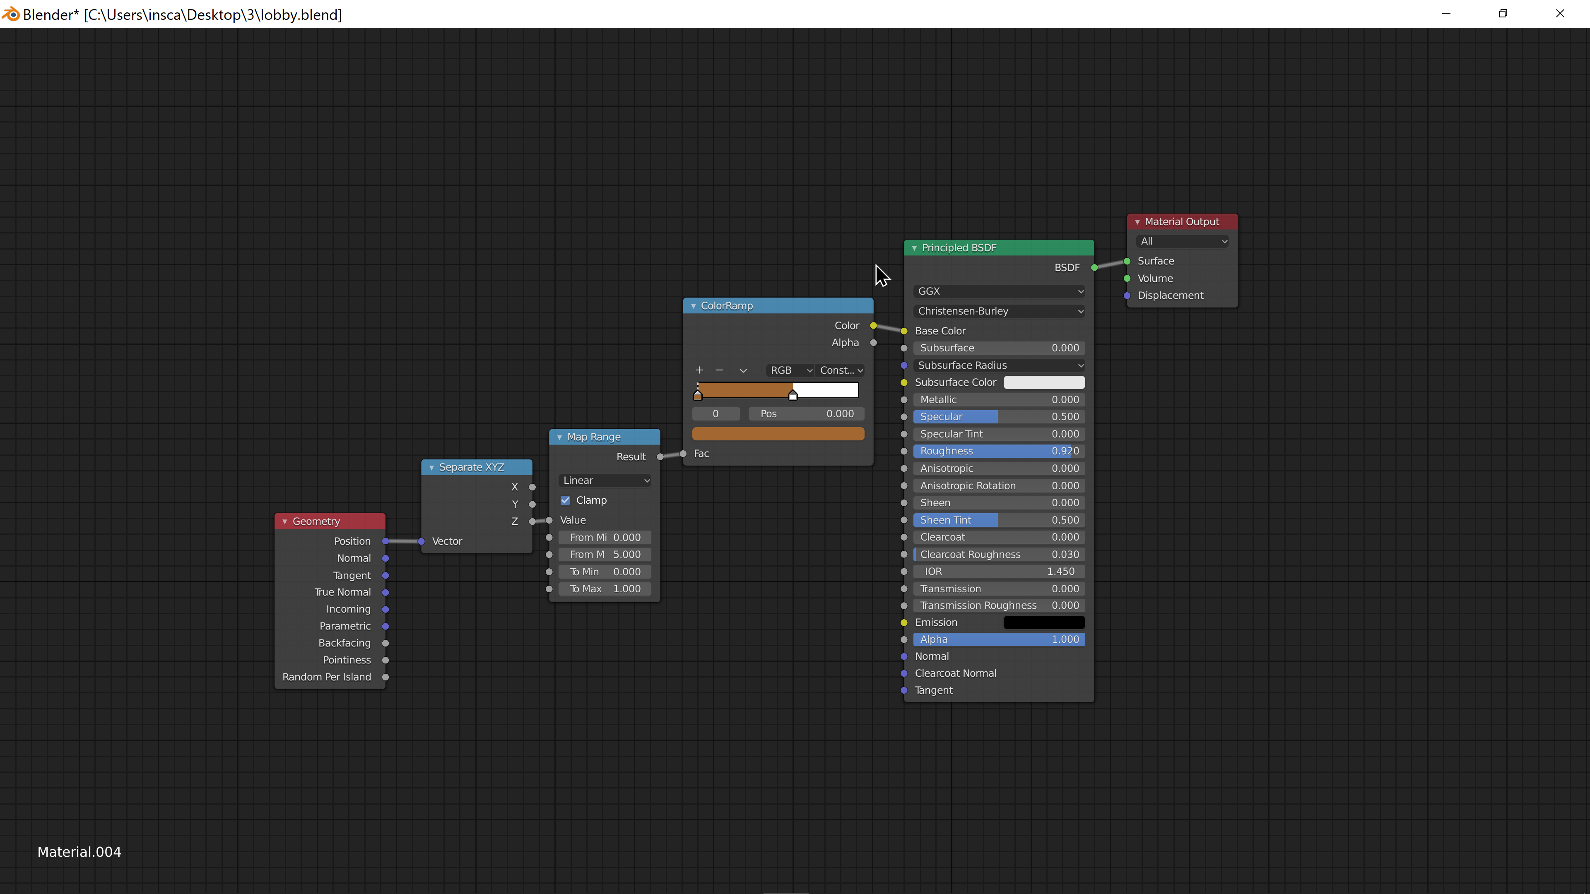Open the Christensen-Burley subsurface method dropdown
This screenshot has width=1590, height=894.
coord(999,311)
